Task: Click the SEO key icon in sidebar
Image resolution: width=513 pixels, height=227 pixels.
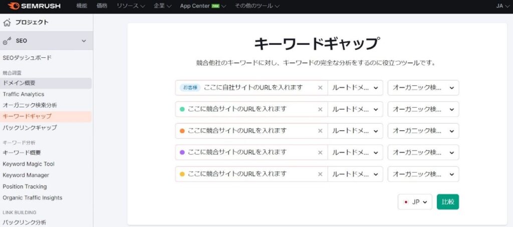Action: tap(7, 41)
